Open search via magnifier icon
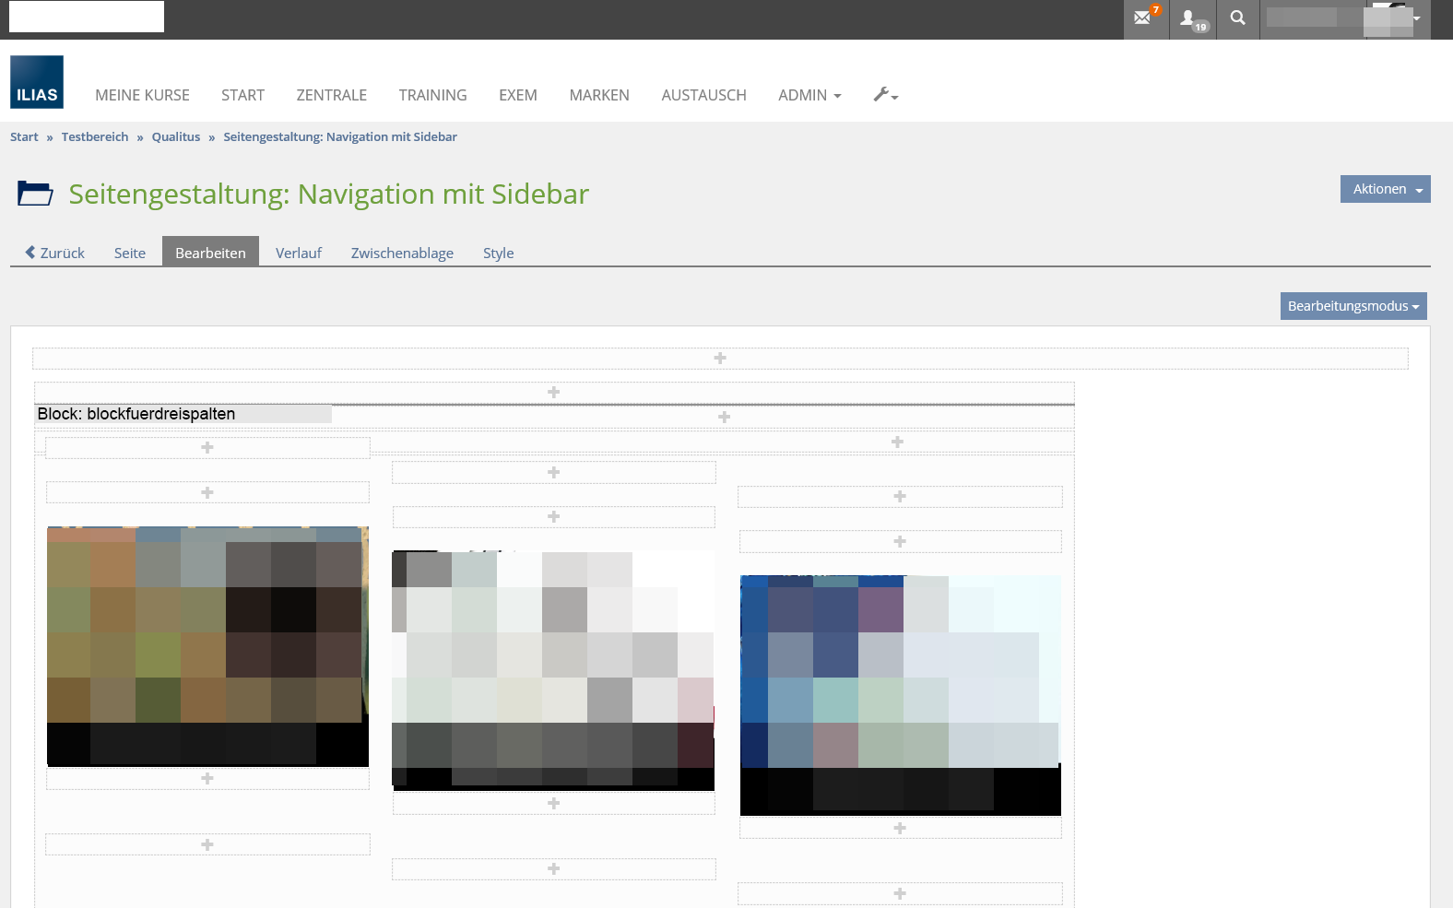The image size is (1453, 908). click(x=1237, y=18)
